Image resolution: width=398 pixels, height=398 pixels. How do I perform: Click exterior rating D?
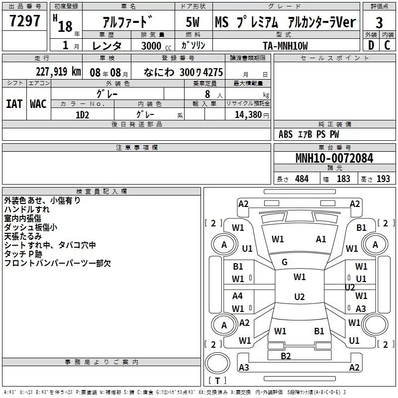click(x=371, y=45)
